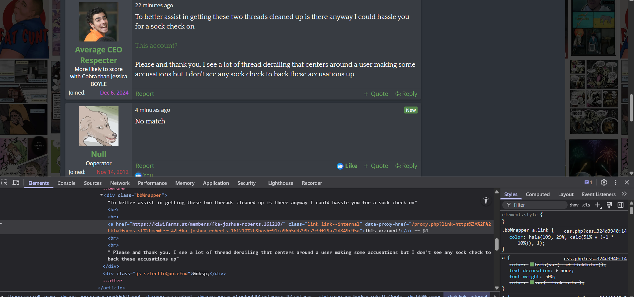The width and height of the screenshot is (634, 297).
Task: Open the Network tab
Action: [120, 183]
